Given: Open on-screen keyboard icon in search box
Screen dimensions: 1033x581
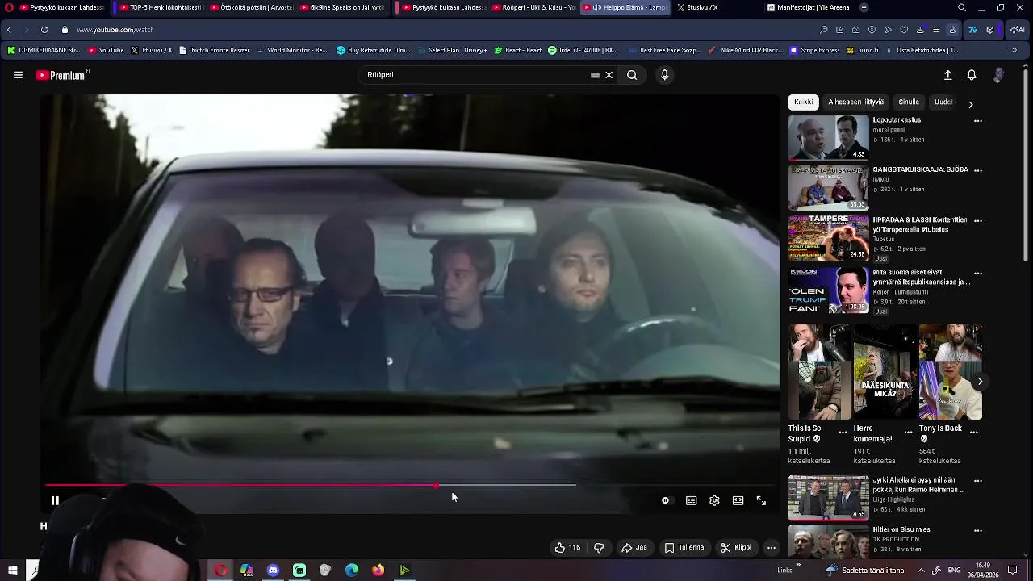Looking at the screenshot, I should (x=595, y=75).
